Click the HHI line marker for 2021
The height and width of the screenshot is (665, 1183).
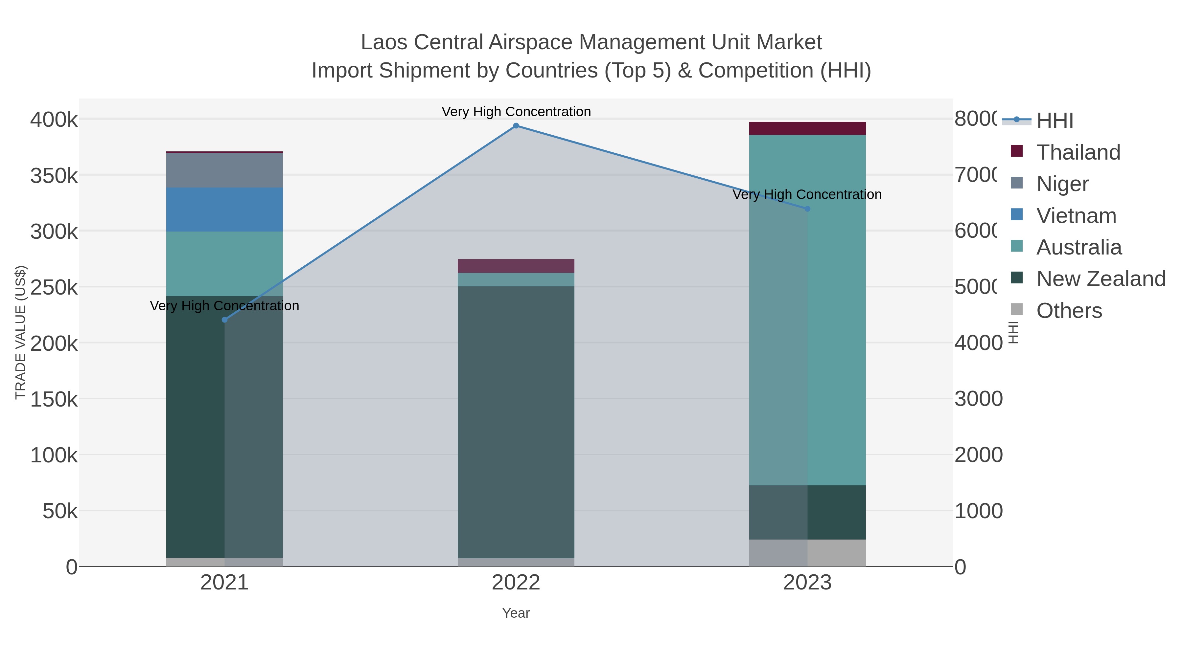[224, 320]
